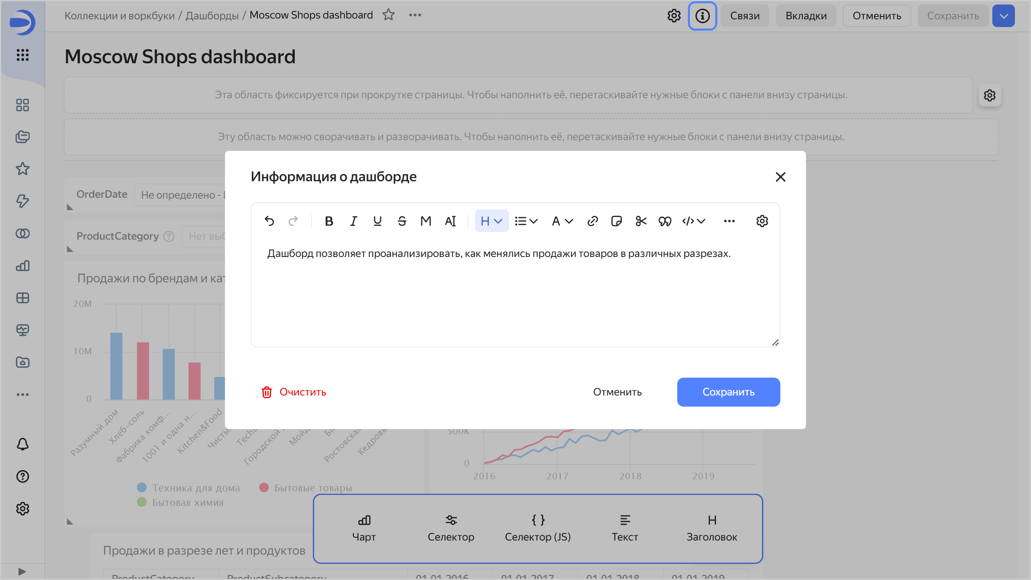
Task: Apply italic formatting
Action: pos(353,221)
